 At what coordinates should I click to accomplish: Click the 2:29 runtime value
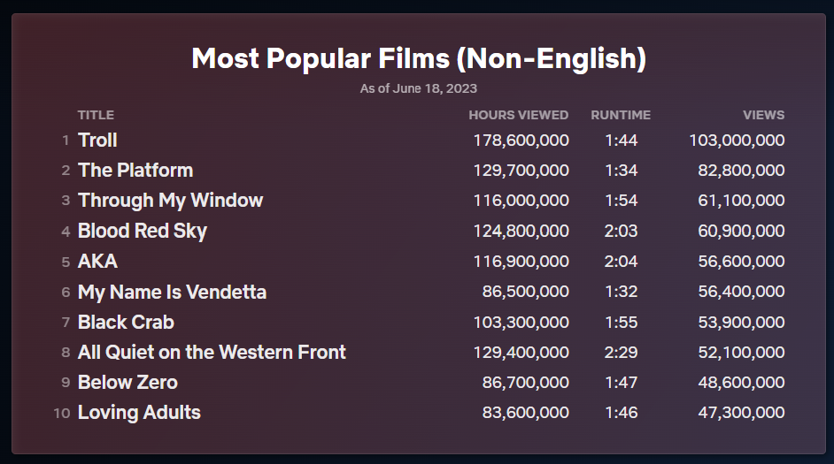pos(621,352)
